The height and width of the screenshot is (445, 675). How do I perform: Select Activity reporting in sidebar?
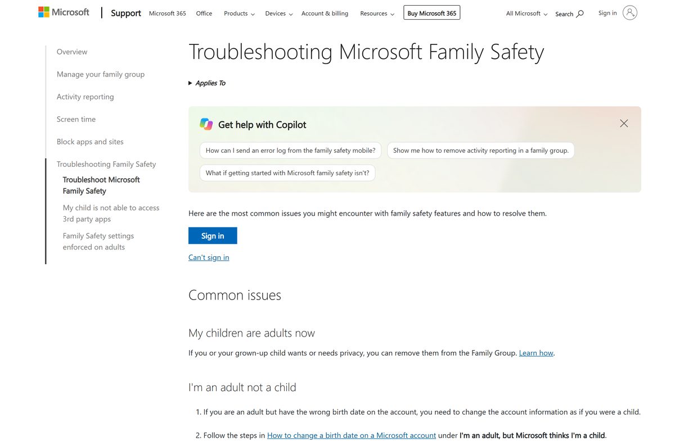(x=85, y=97)
